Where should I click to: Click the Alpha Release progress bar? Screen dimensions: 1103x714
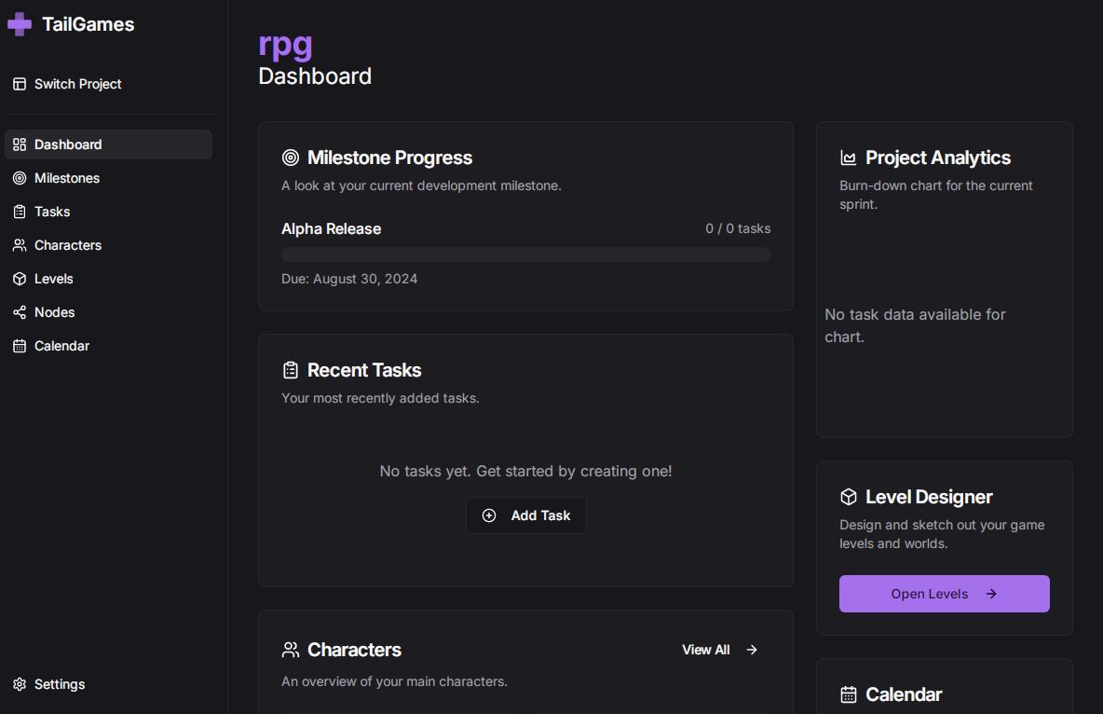(525, 254)
